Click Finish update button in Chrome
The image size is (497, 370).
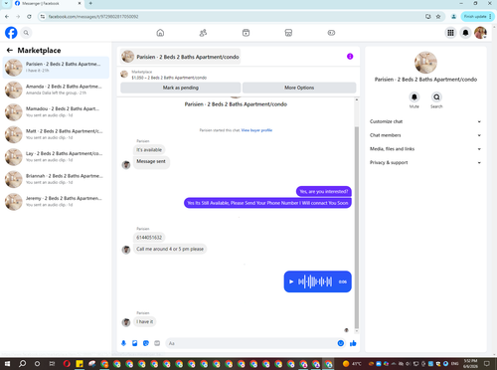pos(477,17)
